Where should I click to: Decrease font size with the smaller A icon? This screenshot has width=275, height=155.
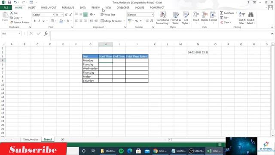click(70, 15)
